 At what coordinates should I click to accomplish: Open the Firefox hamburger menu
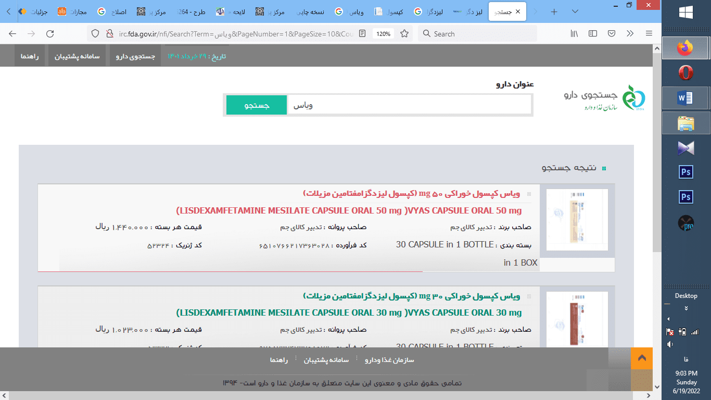pos(649,34)
